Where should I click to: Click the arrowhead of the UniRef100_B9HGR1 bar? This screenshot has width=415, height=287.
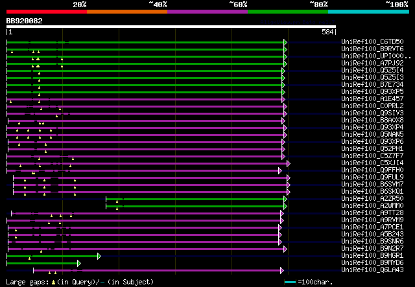99,256
